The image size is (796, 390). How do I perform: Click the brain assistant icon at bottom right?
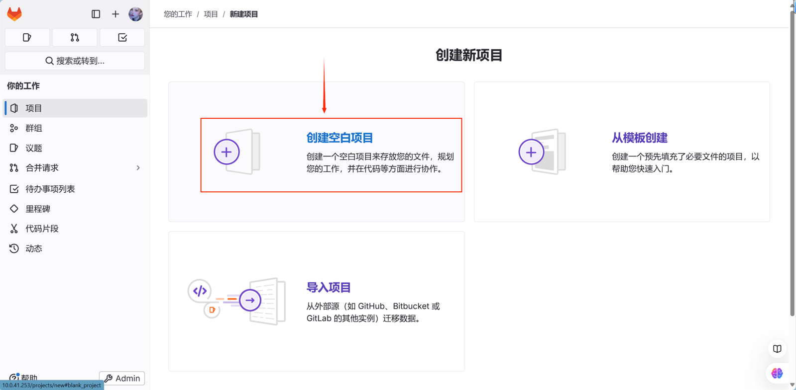pyautogui.click(x=777, y=373)
